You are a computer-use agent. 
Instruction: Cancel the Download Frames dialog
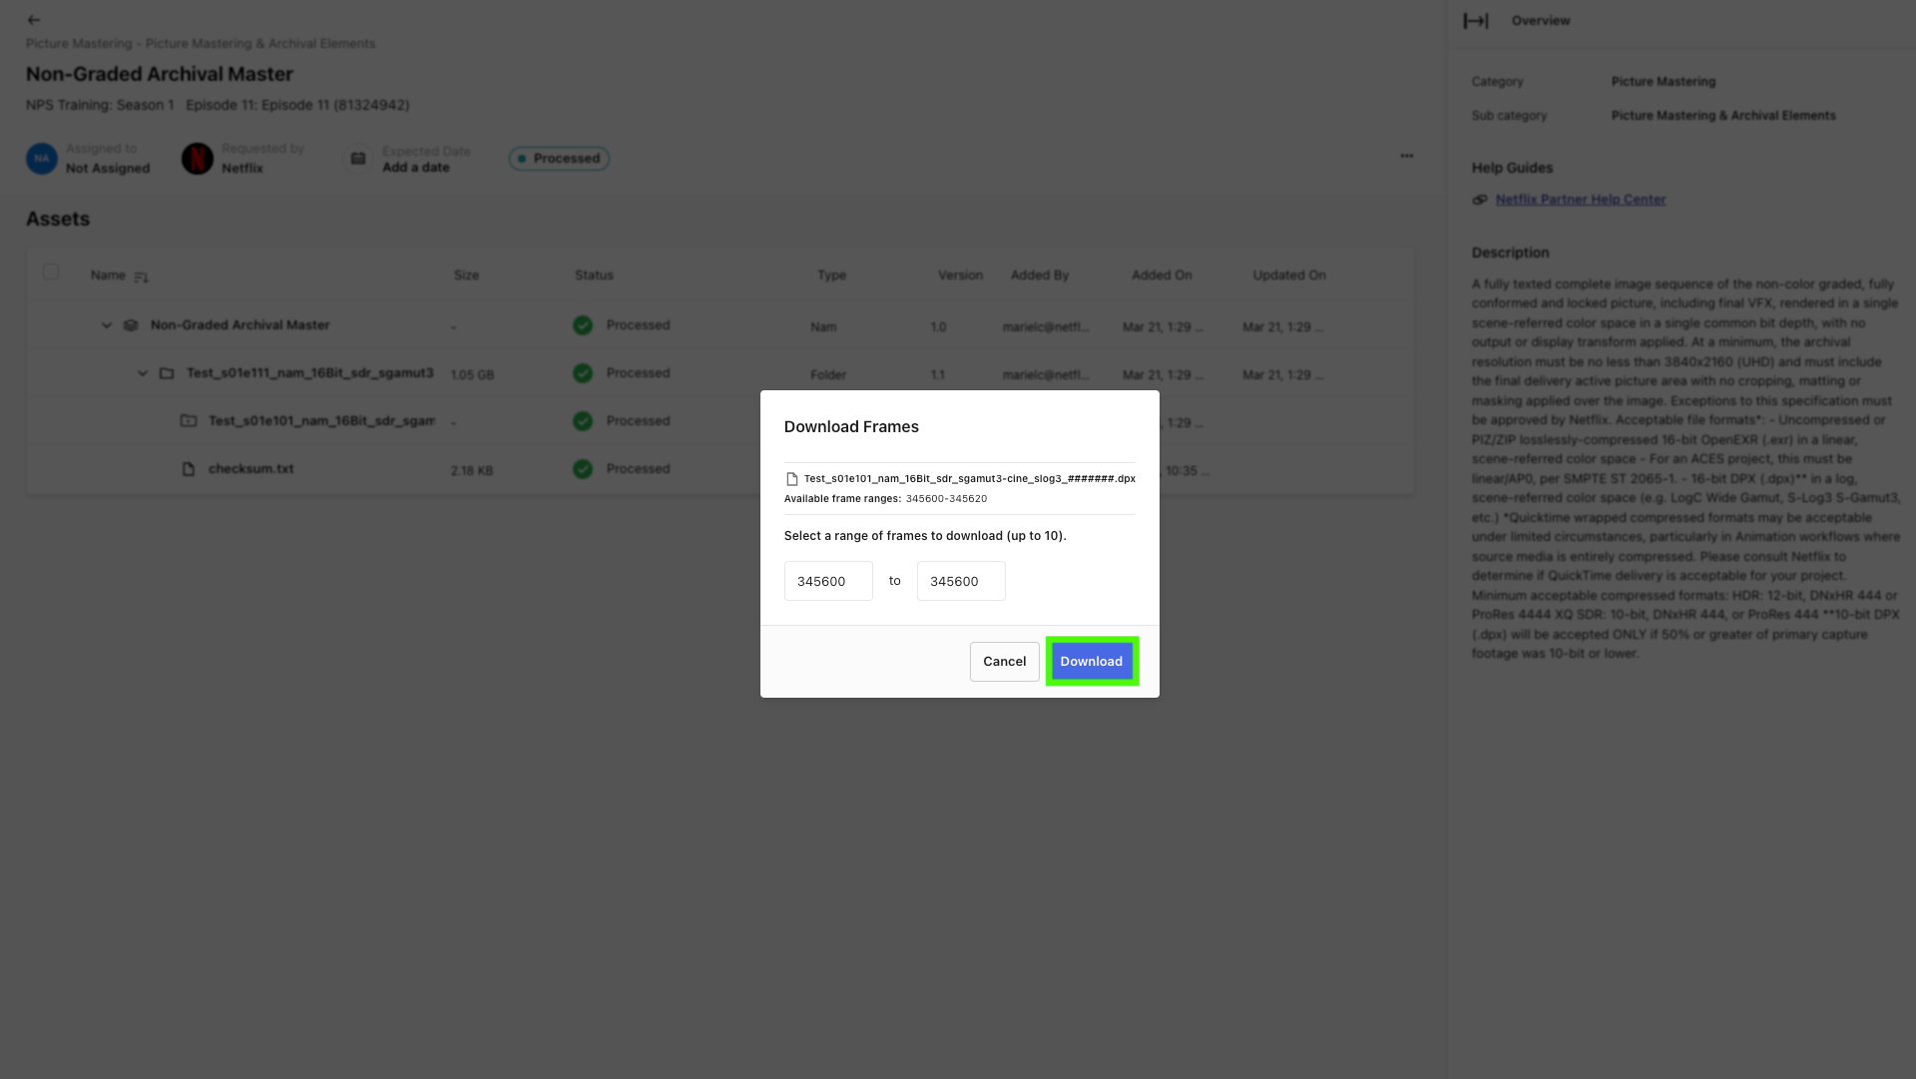tap(1004, 661)
